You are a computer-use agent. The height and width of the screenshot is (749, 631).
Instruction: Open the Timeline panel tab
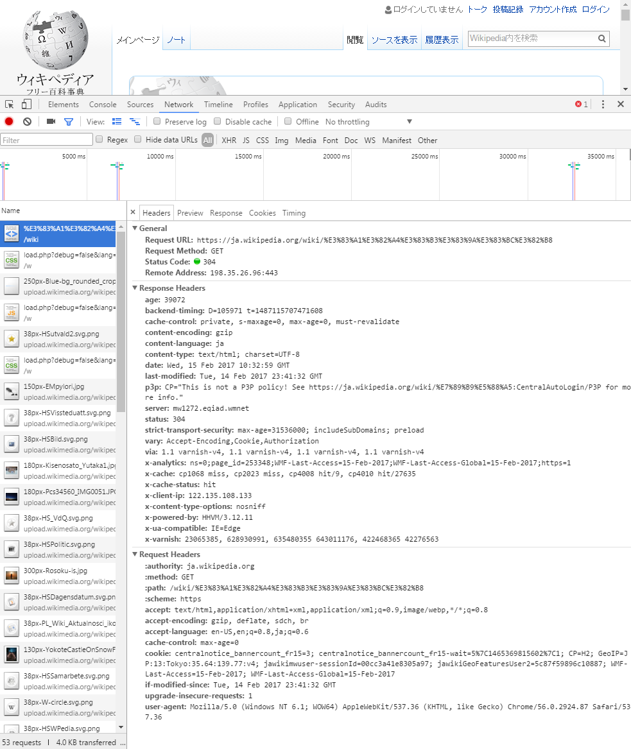coord(218,104)
